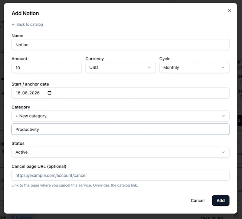Open the Cycle dropdown

tap(194, 67)
